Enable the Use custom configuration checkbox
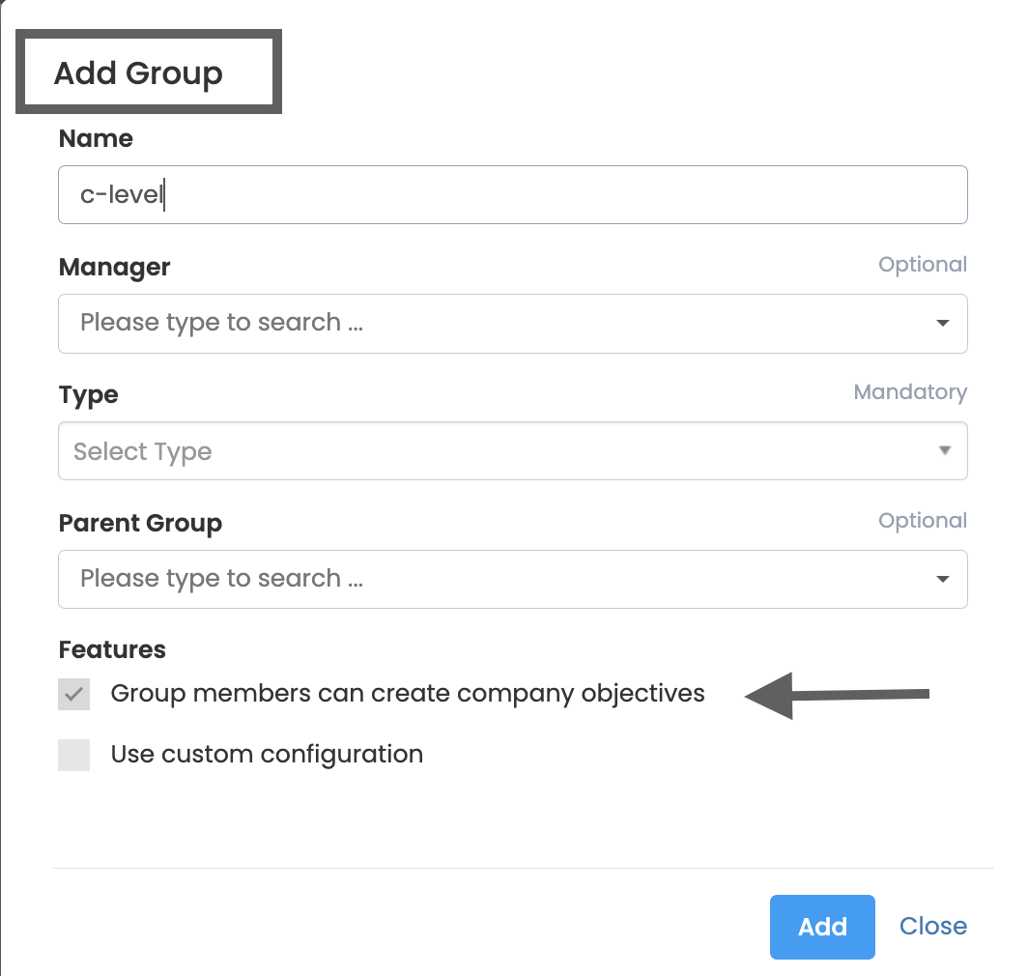1028x976 pixels. click(x=74, y=755)
